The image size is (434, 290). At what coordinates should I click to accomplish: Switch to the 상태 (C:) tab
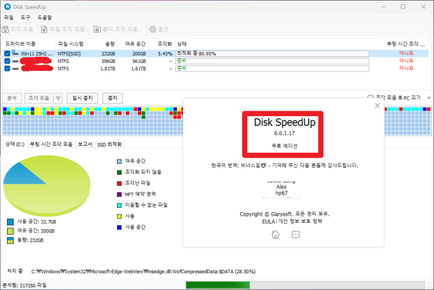(x=15, y=144)
